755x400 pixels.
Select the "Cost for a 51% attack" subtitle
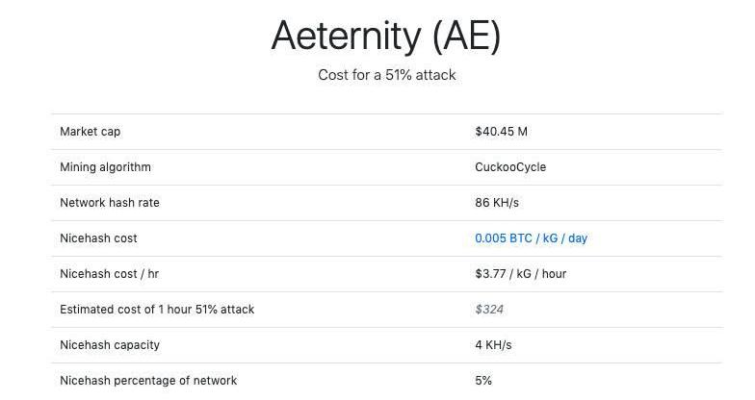(386, 75)
